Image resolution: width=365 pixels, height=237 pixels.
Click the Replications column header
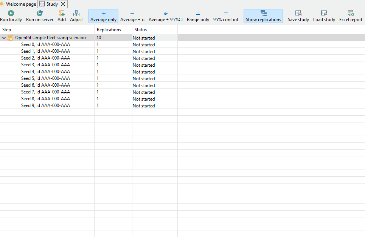click(113, 30)
